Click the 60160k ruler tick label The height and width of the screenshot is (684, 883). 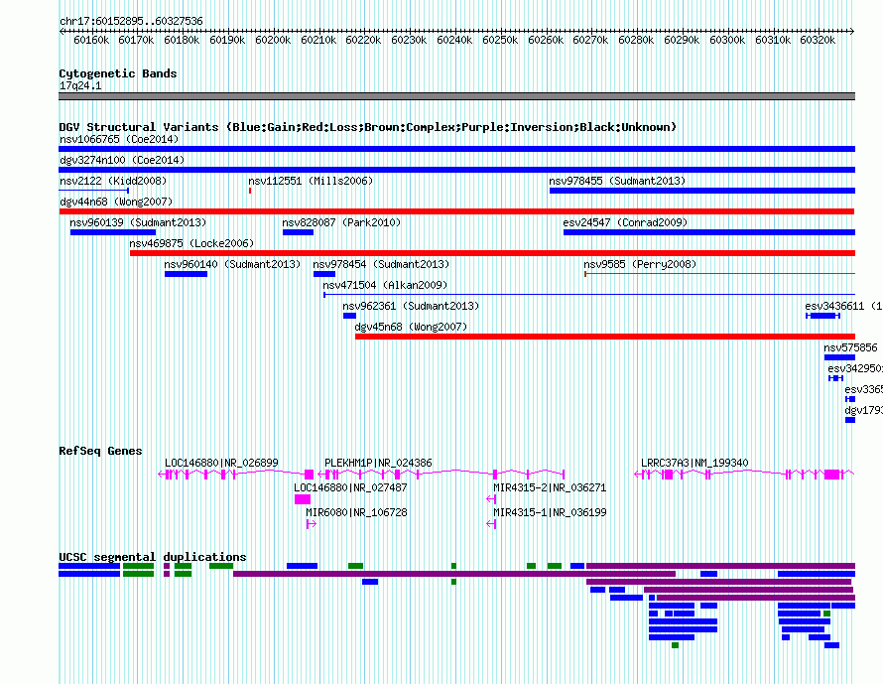point(91,40)
